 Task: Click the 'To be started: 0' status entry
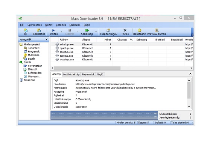[x=180, y=123]
